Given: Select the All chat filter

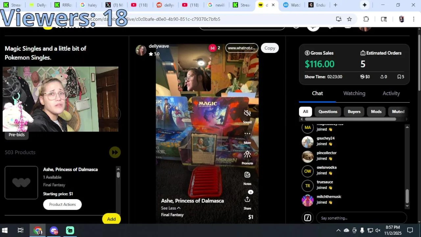Looking at the screenshot, I should point(306,112).
